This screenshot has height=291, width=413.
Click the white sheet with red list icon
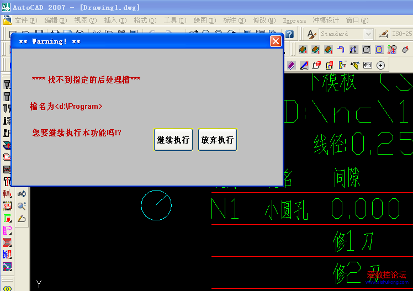pos(316,65)
